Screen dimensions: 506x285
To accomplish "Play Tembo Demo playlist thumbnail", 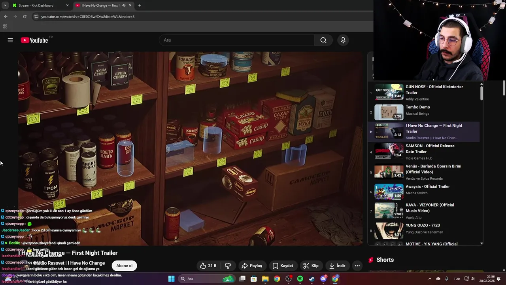I will click(x=389, y=112).
